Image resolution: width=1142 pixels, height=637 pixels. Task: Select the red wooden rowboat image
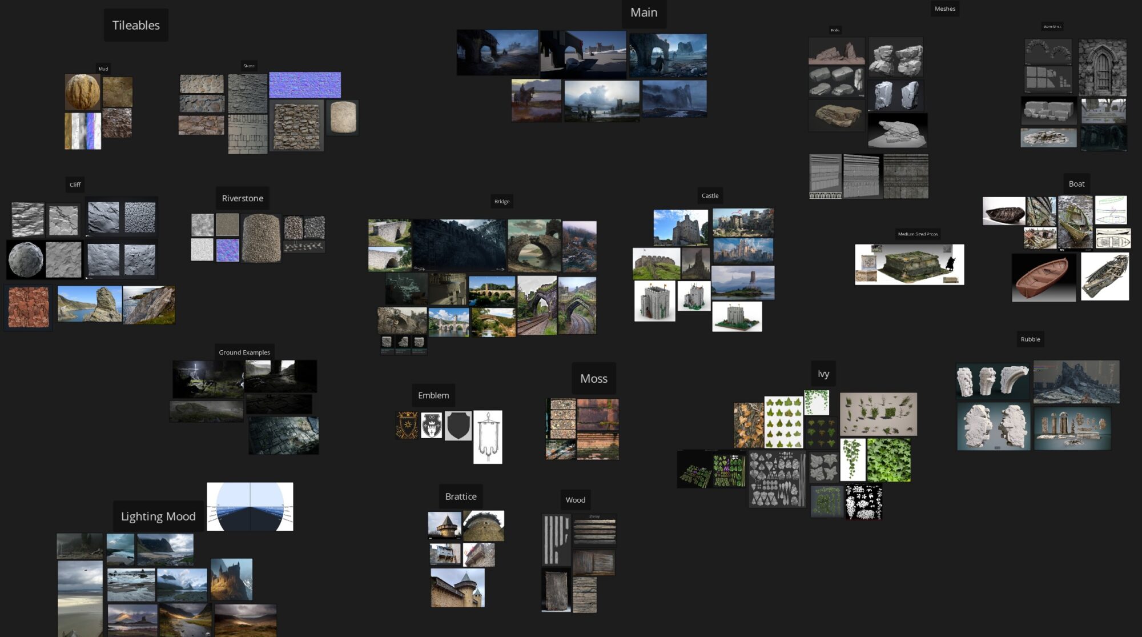coord(1043,278)
